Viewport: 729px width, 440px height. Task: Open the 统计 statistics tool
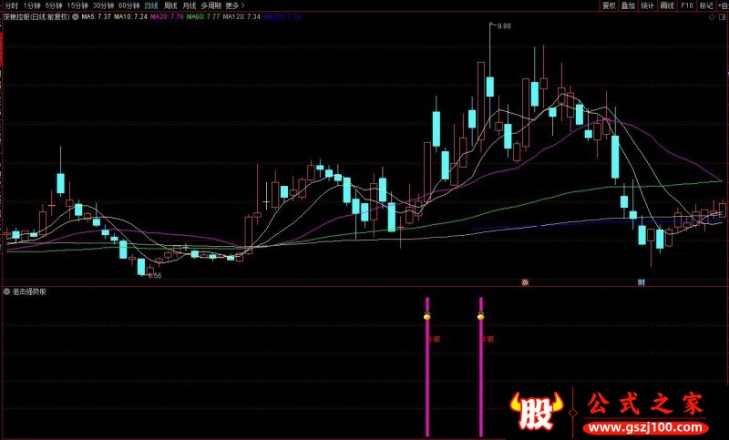tap(648, 5)
